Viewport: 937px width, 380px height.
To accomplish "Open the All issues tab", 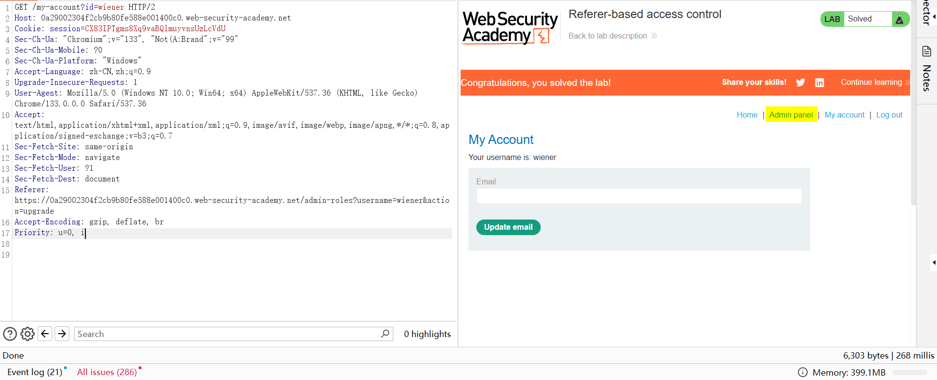I will 107,372.
